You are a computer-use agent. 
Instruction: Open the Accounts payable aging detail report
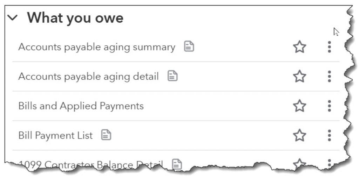point(88,76)
